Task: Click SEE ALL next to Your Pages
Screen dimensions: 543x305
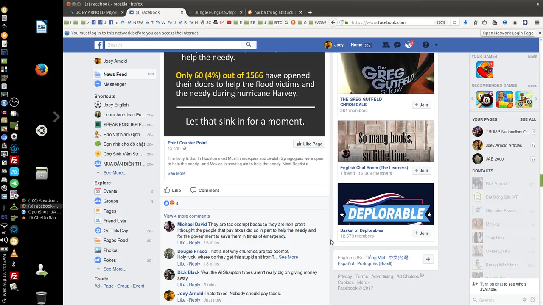Action: pos(528,119)
